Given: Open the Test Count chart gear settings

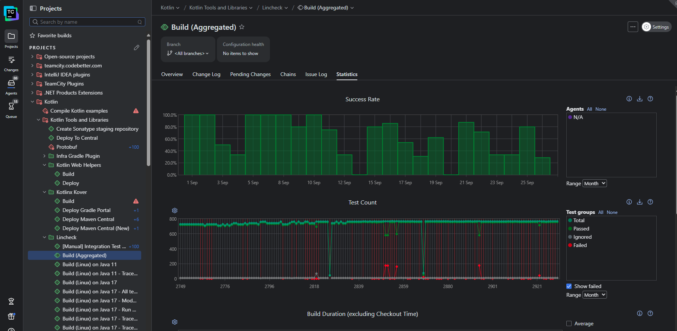Looking at the screenshot, I should tap(175, 210).
